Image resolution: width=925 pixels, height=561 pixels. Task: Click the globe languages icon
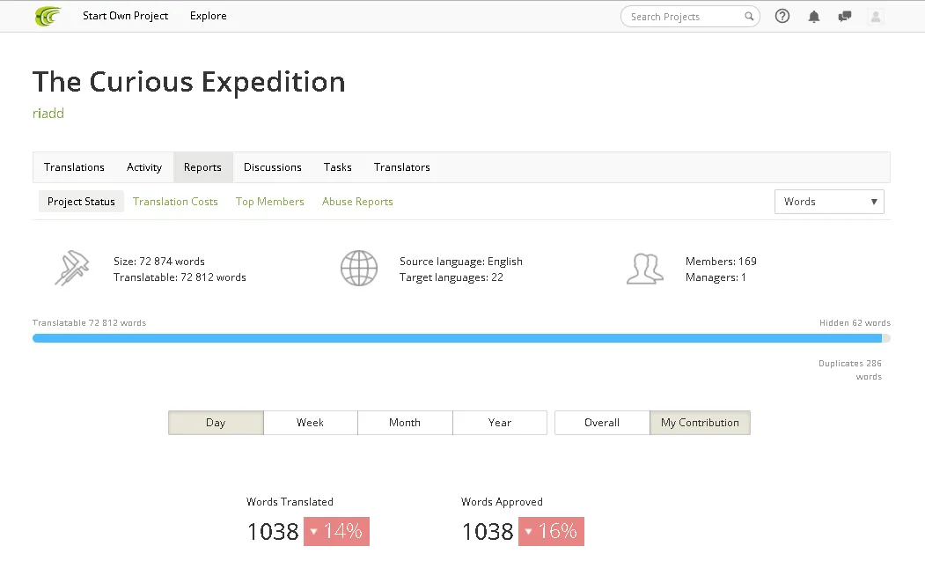pyautogui.click(x=359, y=268)
